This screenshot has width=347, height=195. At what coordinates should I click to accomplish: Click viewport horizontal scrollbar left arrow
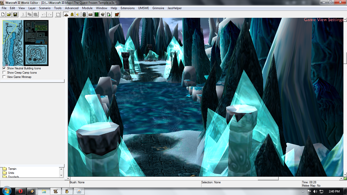pos(68,178)
